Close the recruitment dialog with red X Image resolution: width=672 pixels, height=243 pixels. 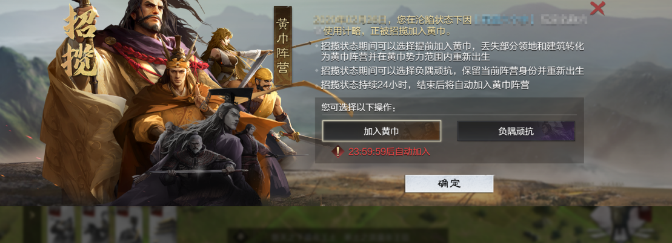point(597,8)
